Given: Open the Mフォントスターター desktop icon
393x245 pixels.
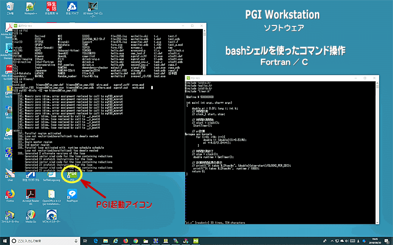Looking at the screenshot, I should (x=52, y=217).
